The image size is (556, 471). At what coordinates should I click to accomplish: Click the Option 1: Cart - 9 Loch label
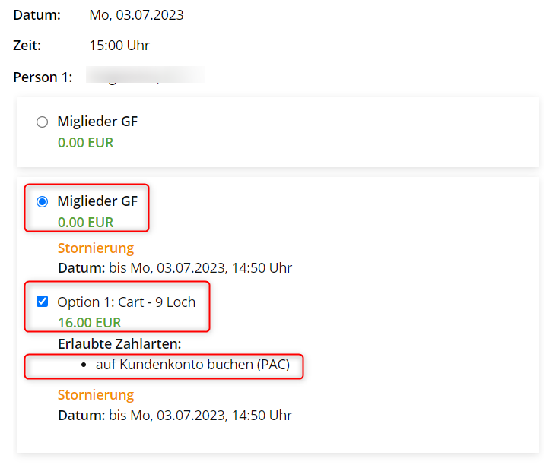126,302
